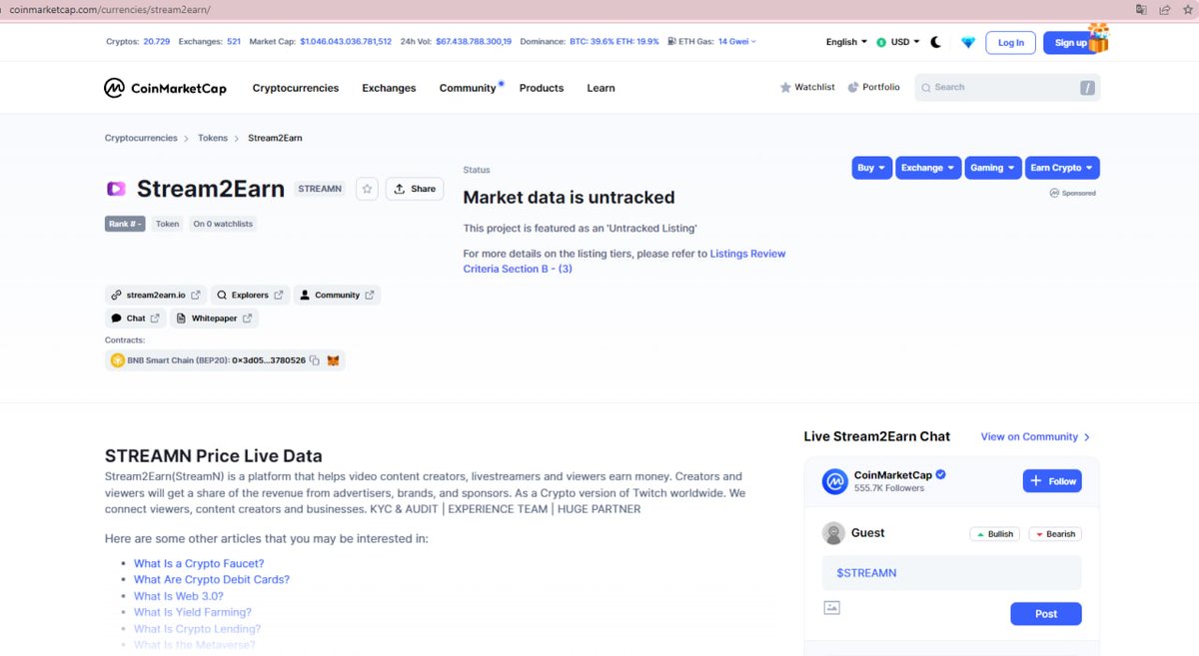
Task: Click the Sign up button
Action: click(1070, 42)
